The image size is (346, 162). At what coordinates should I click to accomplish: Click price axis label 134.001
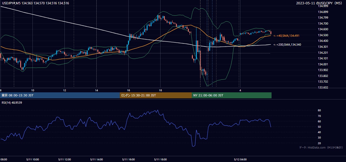coord(322,64)
